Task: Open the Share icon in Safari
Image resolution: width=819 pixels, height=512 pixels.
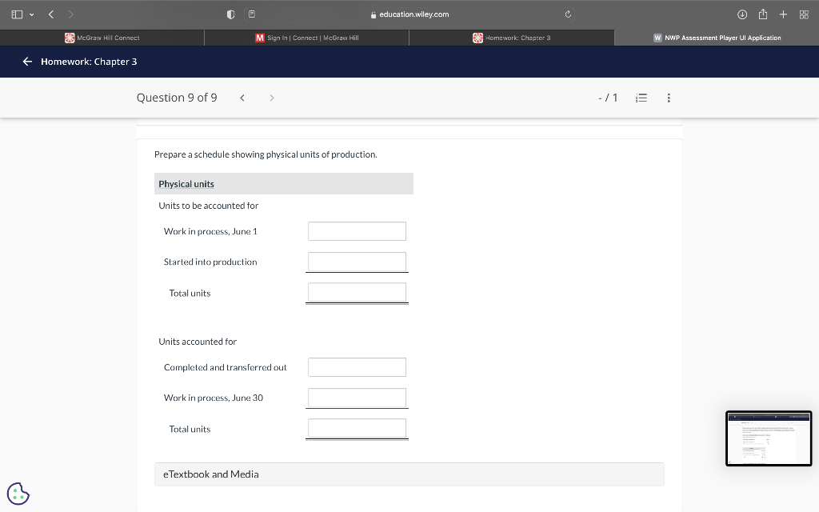Action: point(762,14)
